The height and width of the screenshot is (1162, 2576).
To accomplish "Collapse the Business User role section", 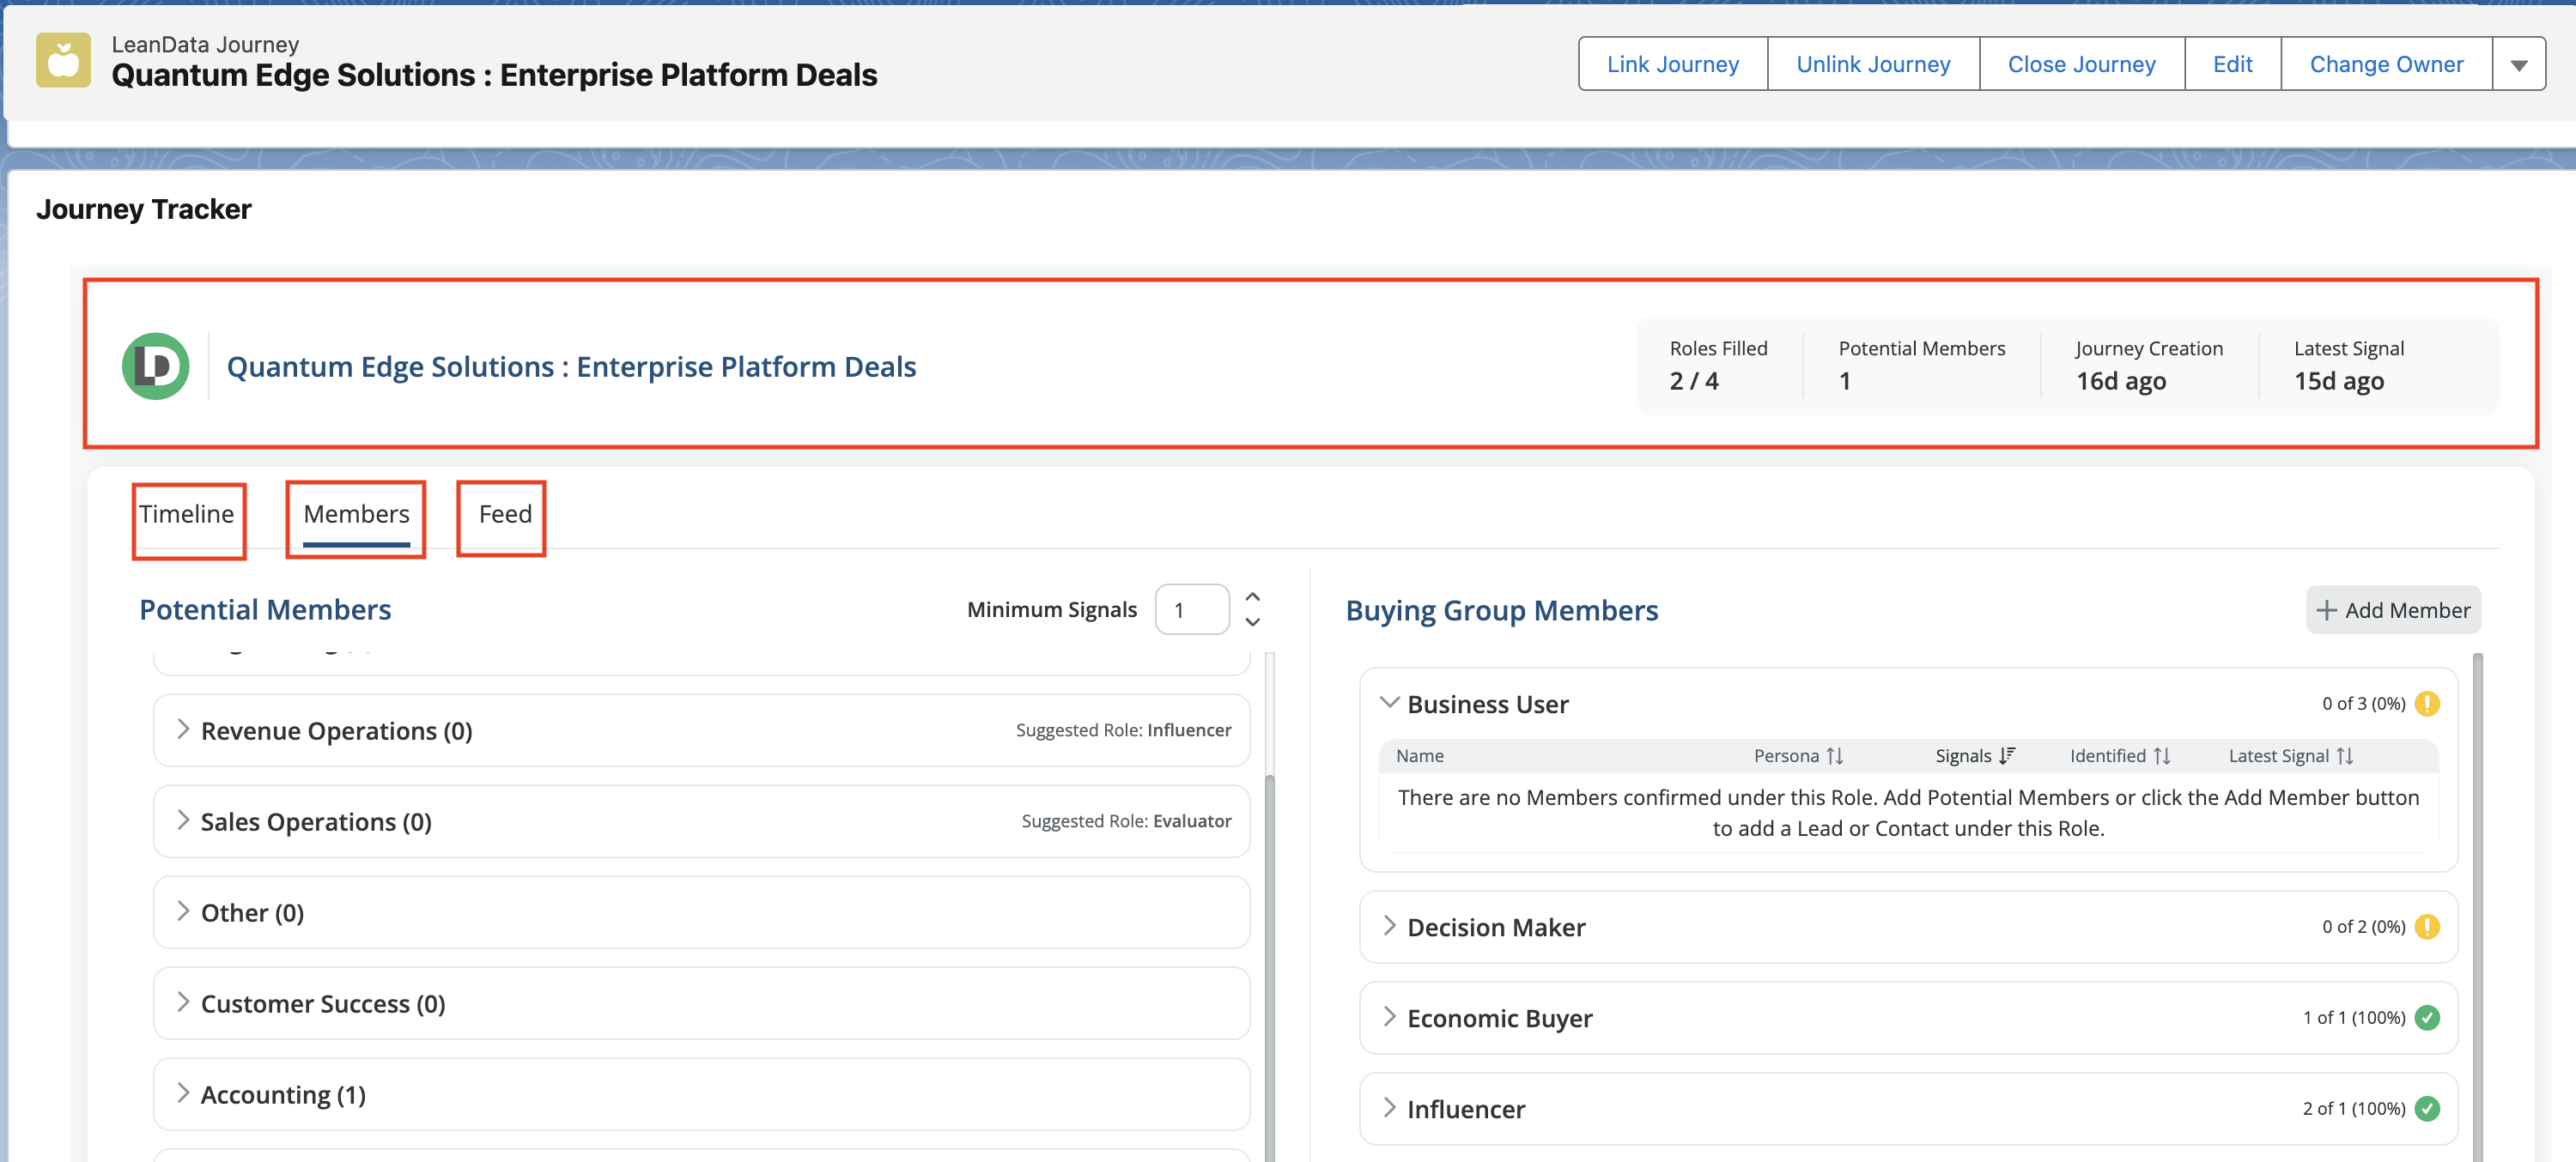I will [1389, 702].
